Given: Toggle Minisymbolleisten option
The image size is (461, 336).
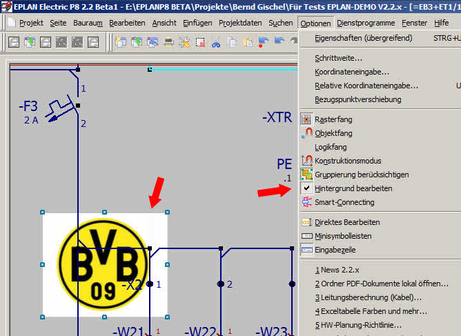Looking at the screenshot, I should pos(343,236).
